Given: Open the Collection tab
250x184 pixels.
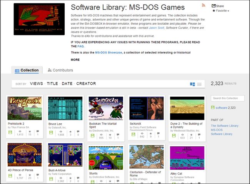Looking at the screenshot, I should 27,70.
